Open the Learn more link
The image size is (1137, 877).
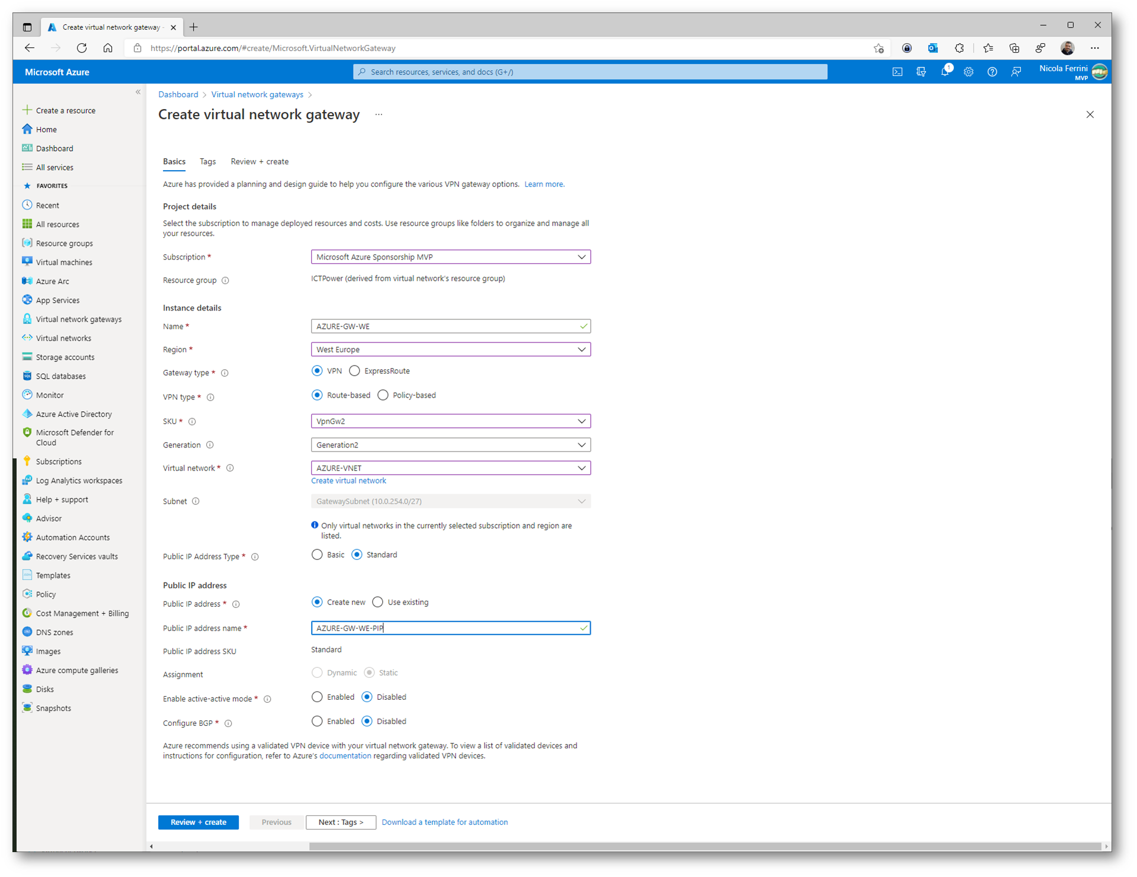pyautogui.click(x=544, y=184)
